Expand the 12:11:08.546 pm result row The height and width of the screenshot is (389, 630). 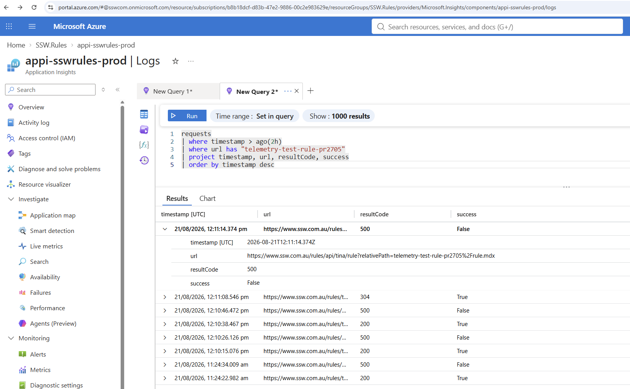(x=165, y=297)
